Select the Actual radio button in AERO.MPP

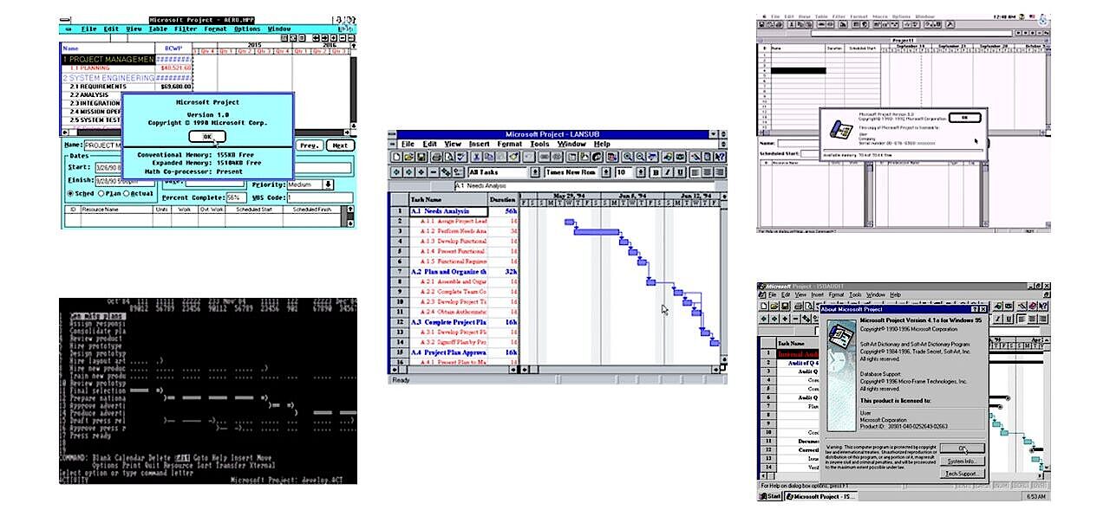coord(137,195)
